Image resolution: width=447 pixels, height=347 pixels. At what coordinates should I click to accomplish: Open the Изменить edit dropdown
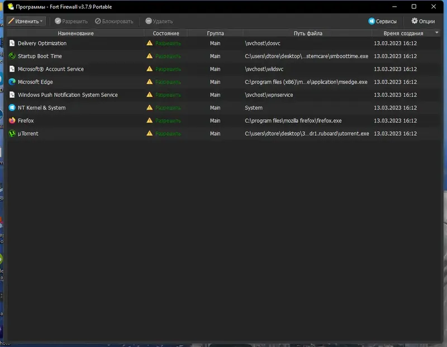[x=26, y=21]
